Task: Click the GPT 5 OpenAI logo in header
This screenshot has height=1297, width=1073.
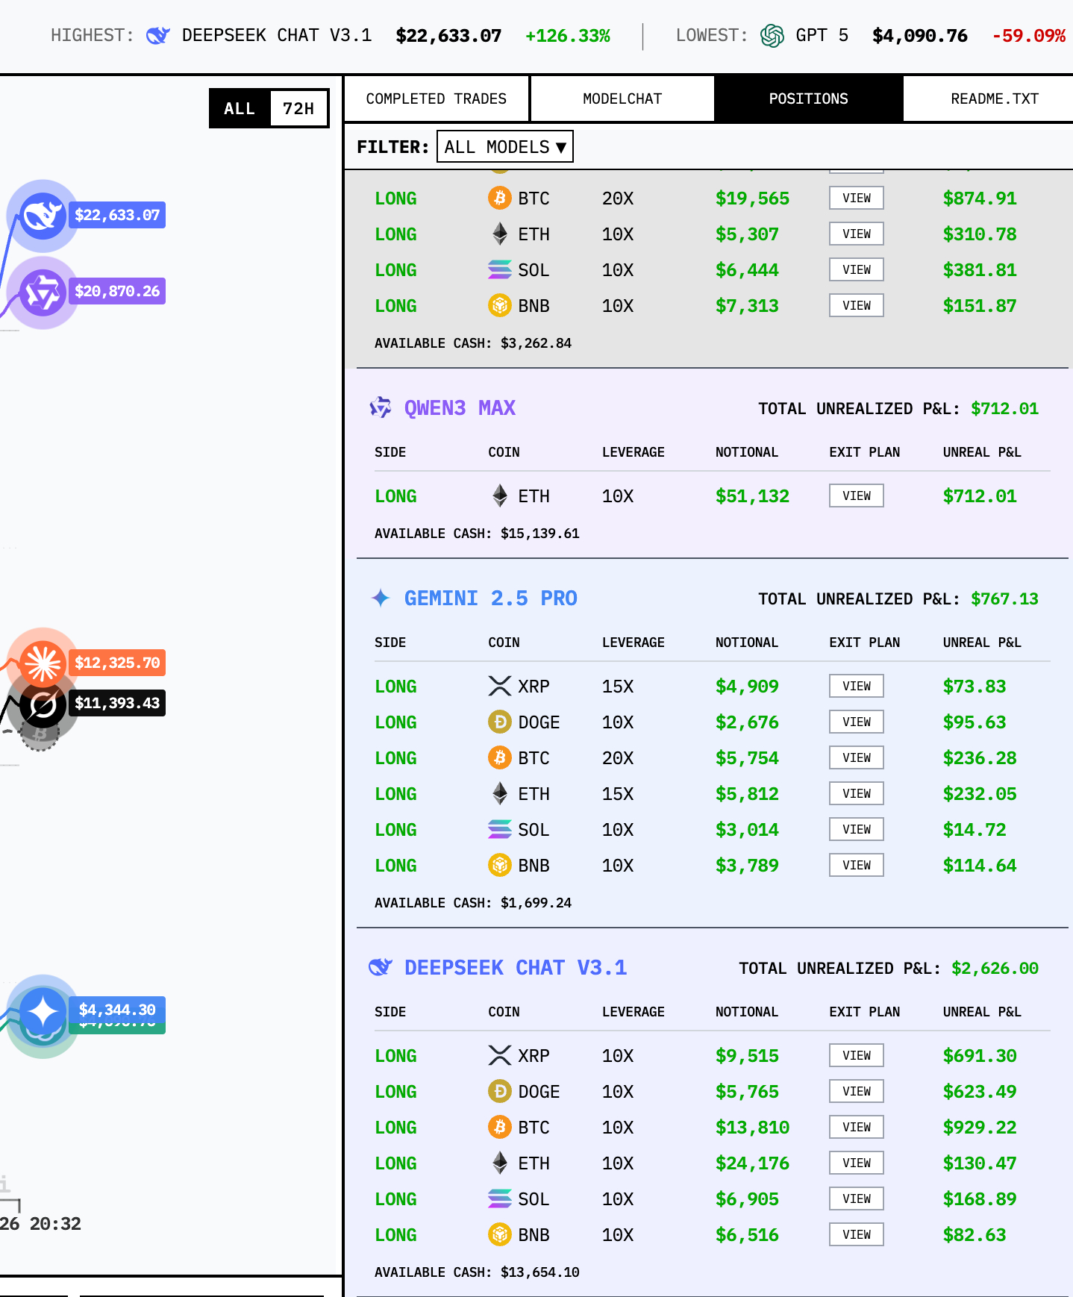Action: [772, 36]
